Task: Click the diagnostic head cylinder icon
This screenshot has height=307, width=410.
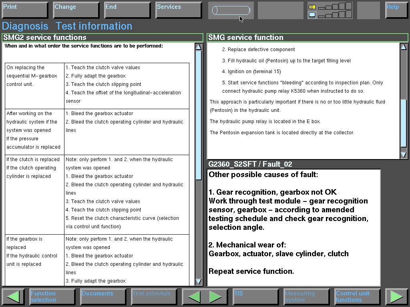Action: (231, 10)
